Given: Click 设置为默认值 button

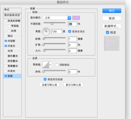Looking at the screenshot, I should [49, 85].
